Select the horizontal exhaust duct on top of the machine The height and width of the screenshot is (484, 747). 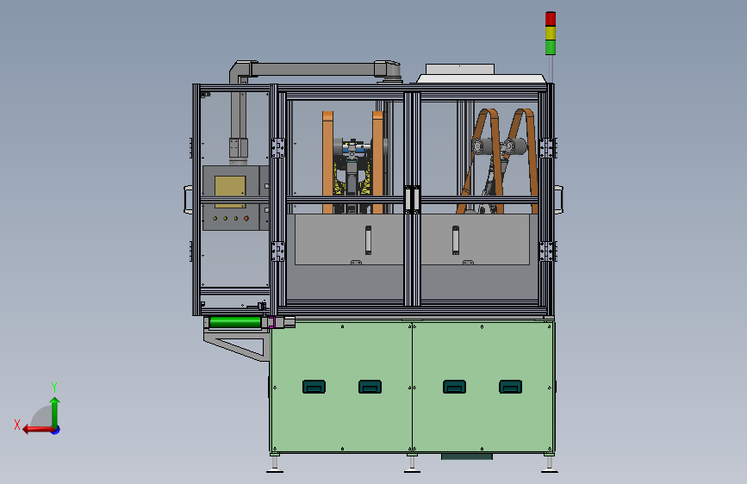pyautogui.click(x=313, y=70)
